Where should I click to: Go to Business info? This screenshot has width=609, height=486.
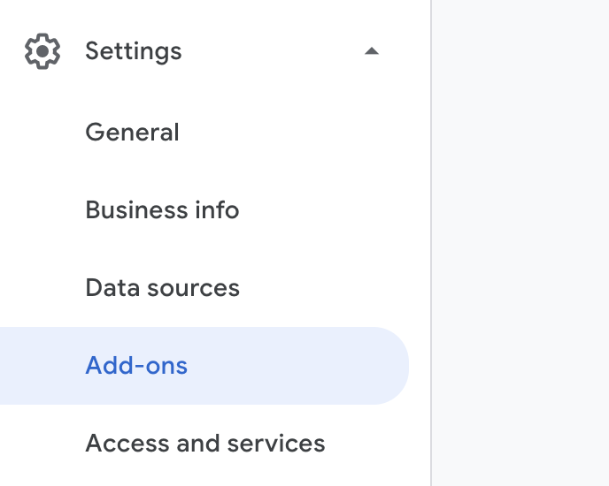point(162,210)
